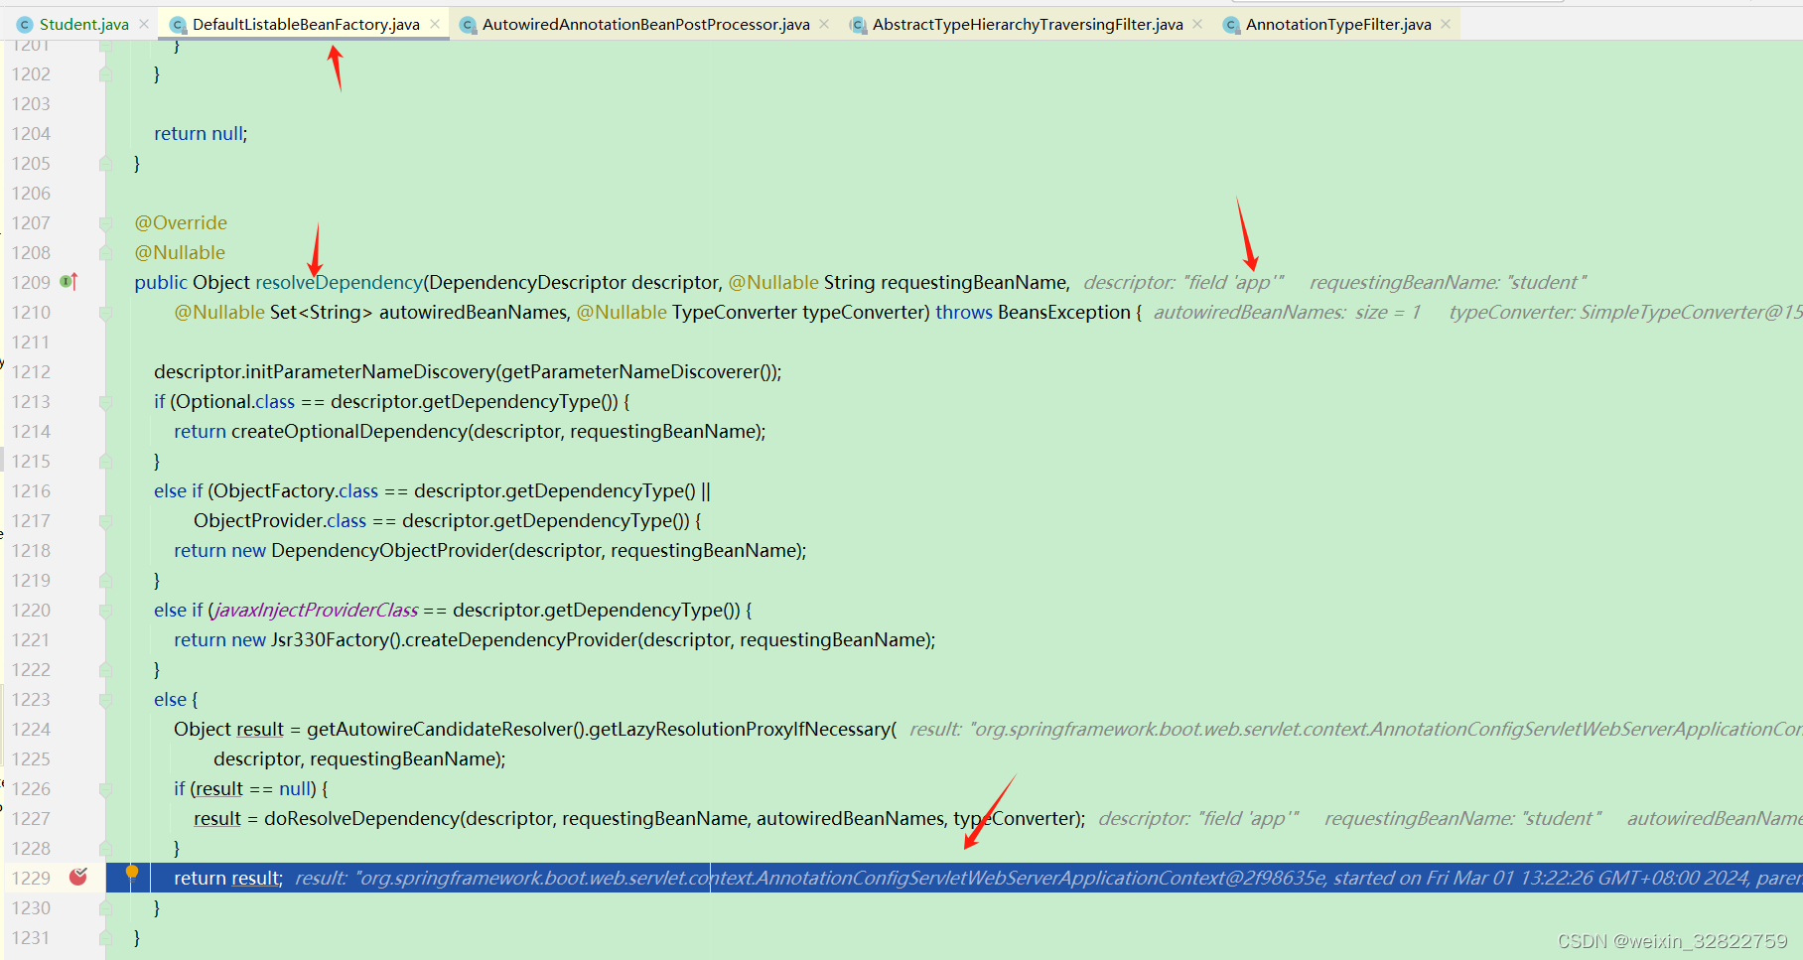Click the inline hint autowiredBeanNames: size = 1

[x=1287, y=312]
